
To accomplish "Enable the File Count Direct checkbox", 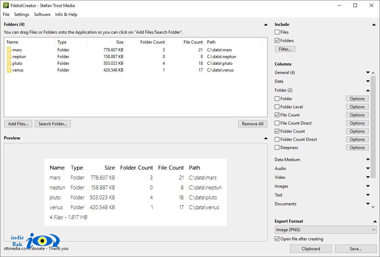I will tap(277, 123).
